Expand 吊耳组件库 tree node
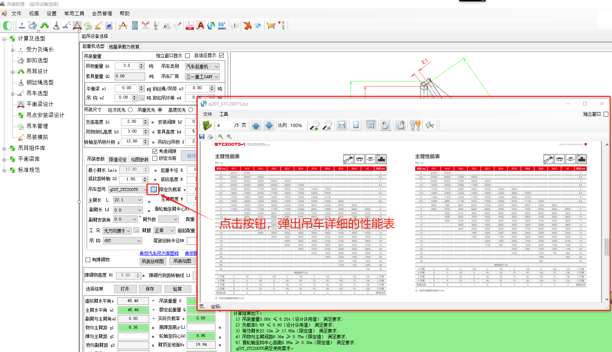Viewport: 612px width, 352px height. 4,149
